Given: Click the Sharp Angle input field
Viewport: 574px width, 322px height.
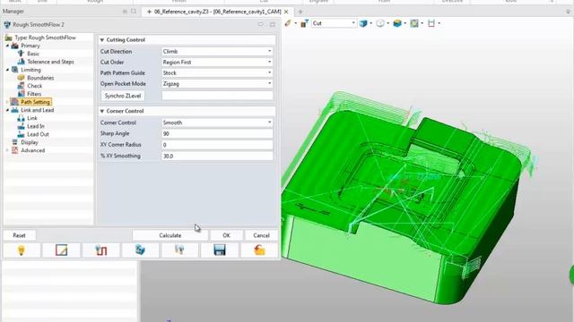Looking at the screenshot, I should (x=217, y=133).
